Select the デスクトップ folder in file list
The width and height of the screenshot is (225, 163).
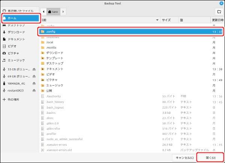click(131, 63)
